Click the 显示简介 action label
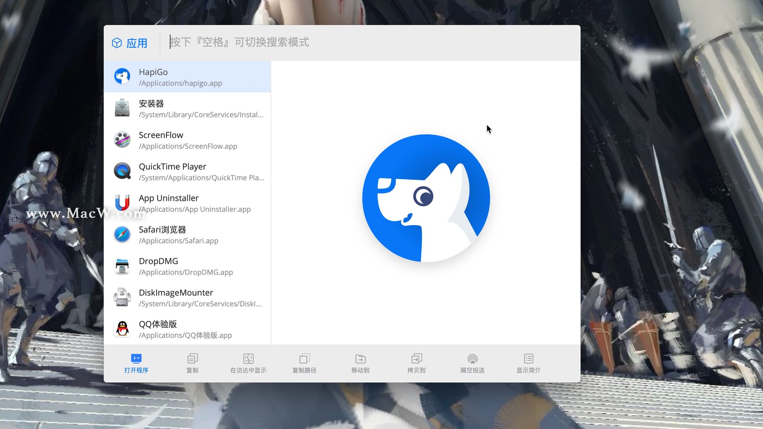763x429 pixels. (529, 370)
